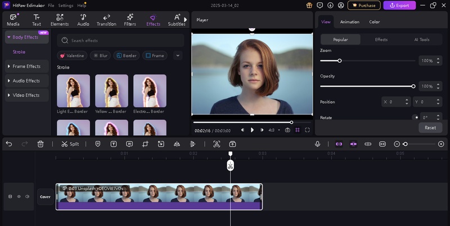The image size is (450, 226).
Task: Open the Filters panel
Action: (x=129, y=20)
